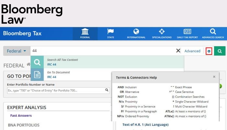This screenshot has width=227, height=130.
Task: Click the Bloomberg Tax logo text
Action: (x=22, y=33)
